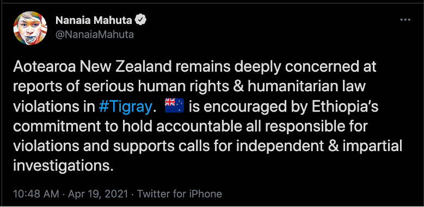This screenshot has width=424, height=207.
Task: Click the 10:48 AM timestamp
Action: pos(36,194)
